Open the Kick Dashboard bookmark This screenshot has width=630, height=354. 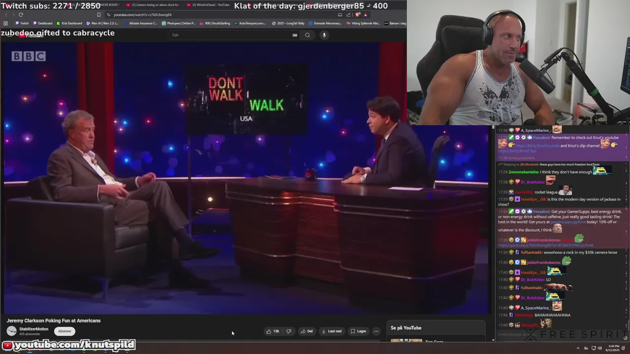69,23
